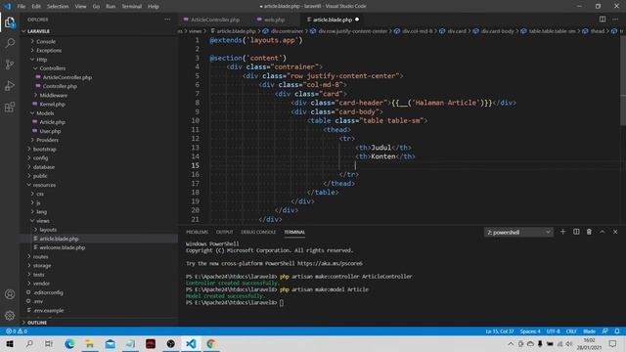This screenshot has width=626, height=352.
Task: Open the Extensions view
Action: tap(10, 107)
